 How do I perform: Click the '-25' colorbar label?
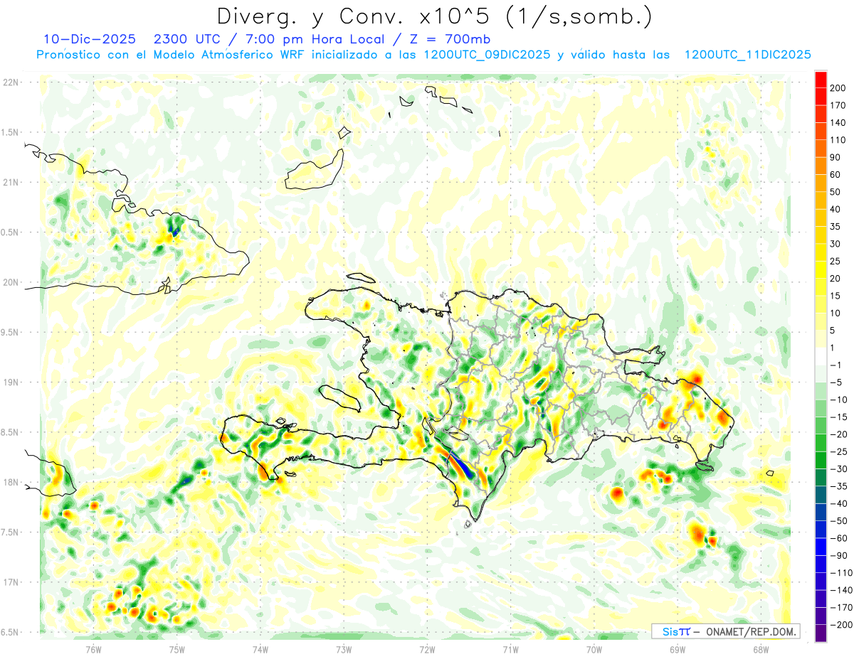coord(840,451)
